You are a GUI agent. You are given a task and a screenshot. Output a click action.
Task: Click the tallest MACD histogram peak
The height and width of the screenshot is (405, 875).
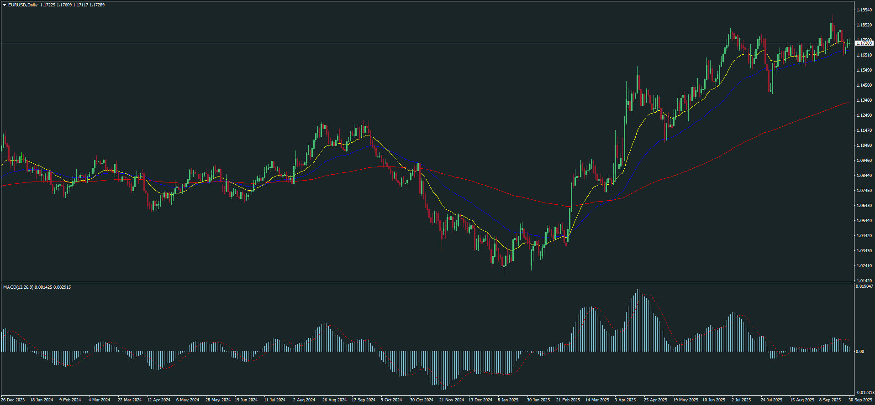pyautogui.click(x=638, y=291)
